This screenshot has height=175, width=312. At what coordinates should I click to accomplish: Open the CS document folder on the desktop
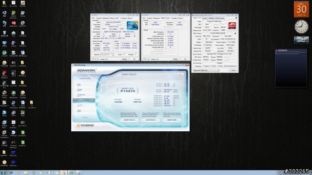point(32,104)
